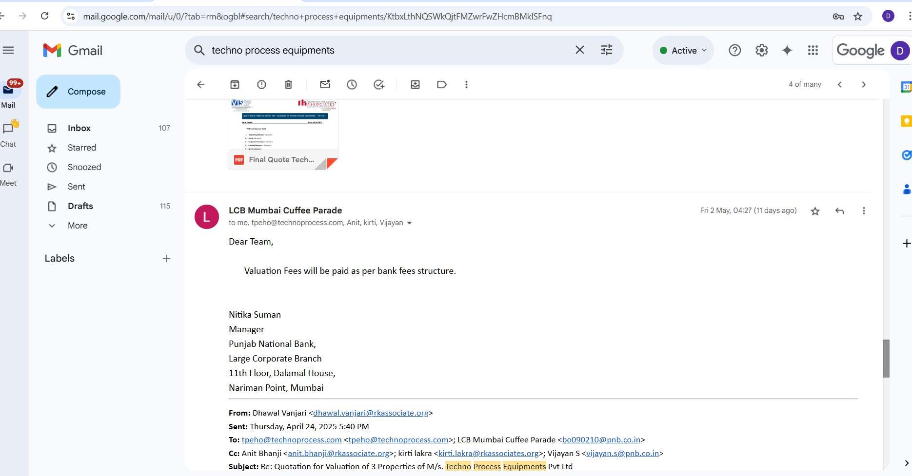Go to older conversation
Image resolution: width=912 pixels, height=476 pixels.
click(864, 84)
